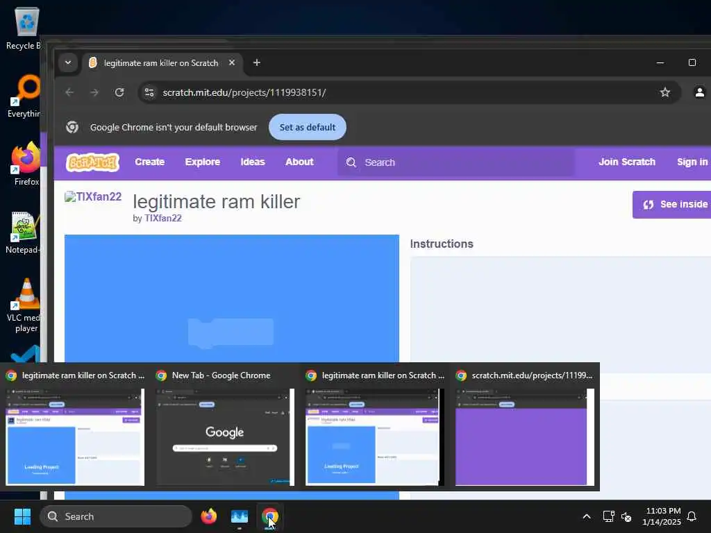Image resolution: width=711 pixels, height=533 pixels.
Task: Click the Google Chrome taskbar icon
Action: (270, 516)
